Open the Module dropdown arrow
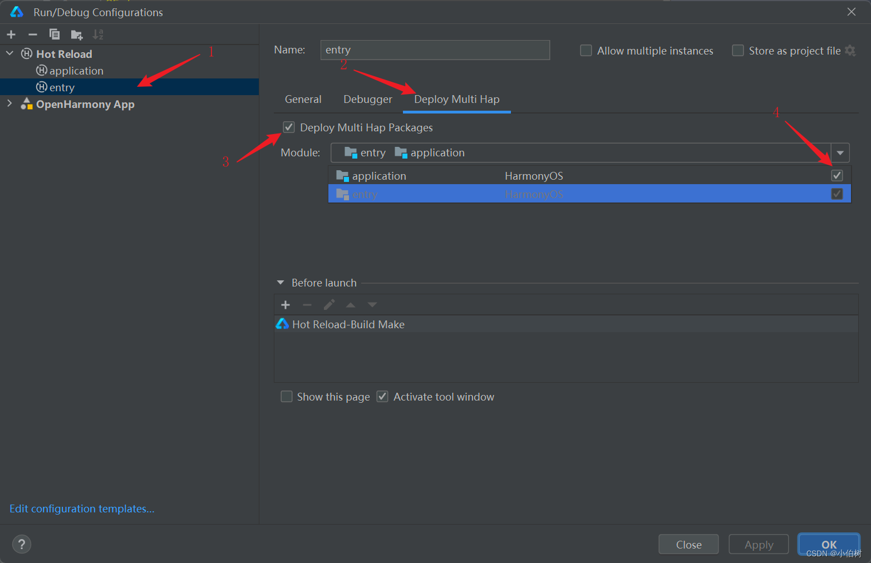The width and height of the screenshot is (871, 563). [840, 152]
